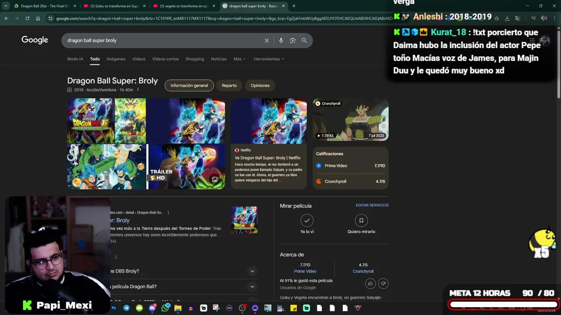Open more options on the first search result
The height and width of the screenshot is (315, 561).
tap(168, 213)
